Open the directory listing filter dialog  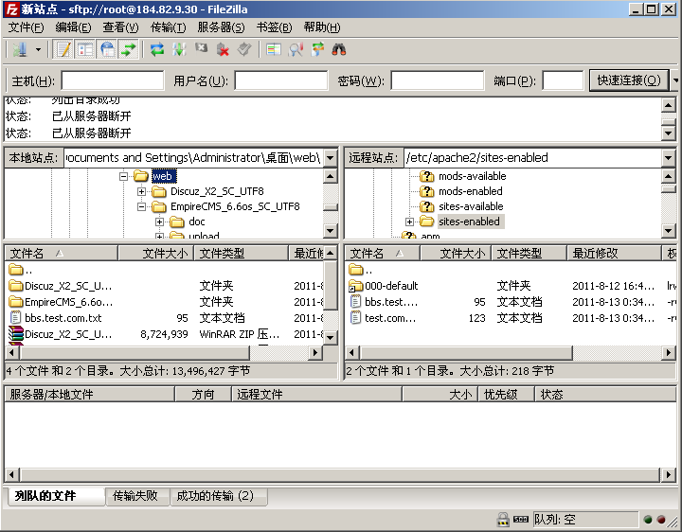[274, 49]
